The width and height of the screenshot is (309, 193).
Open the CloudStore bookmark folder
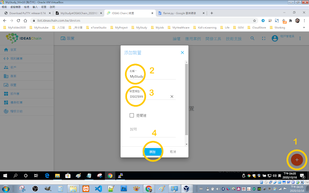[x=257, y=28]
